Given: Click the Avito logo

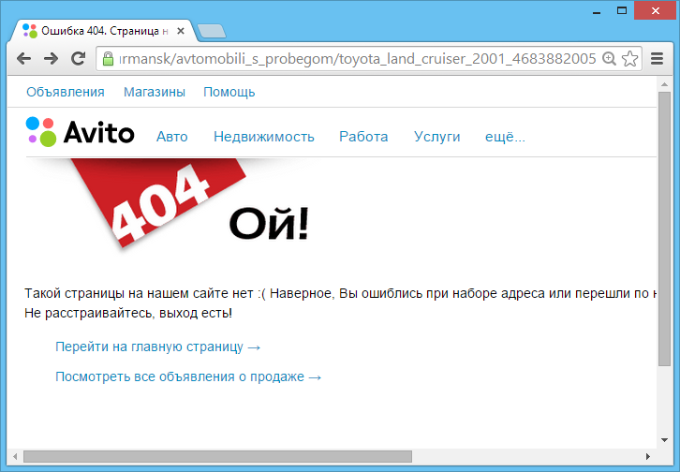Looking at the screenshot, I should [81, 134].
